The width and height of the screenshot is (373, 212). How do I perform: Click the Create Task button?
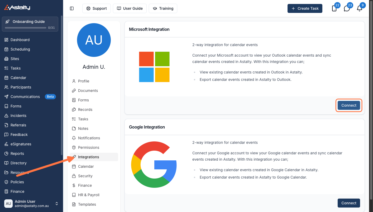pos(305,8)
